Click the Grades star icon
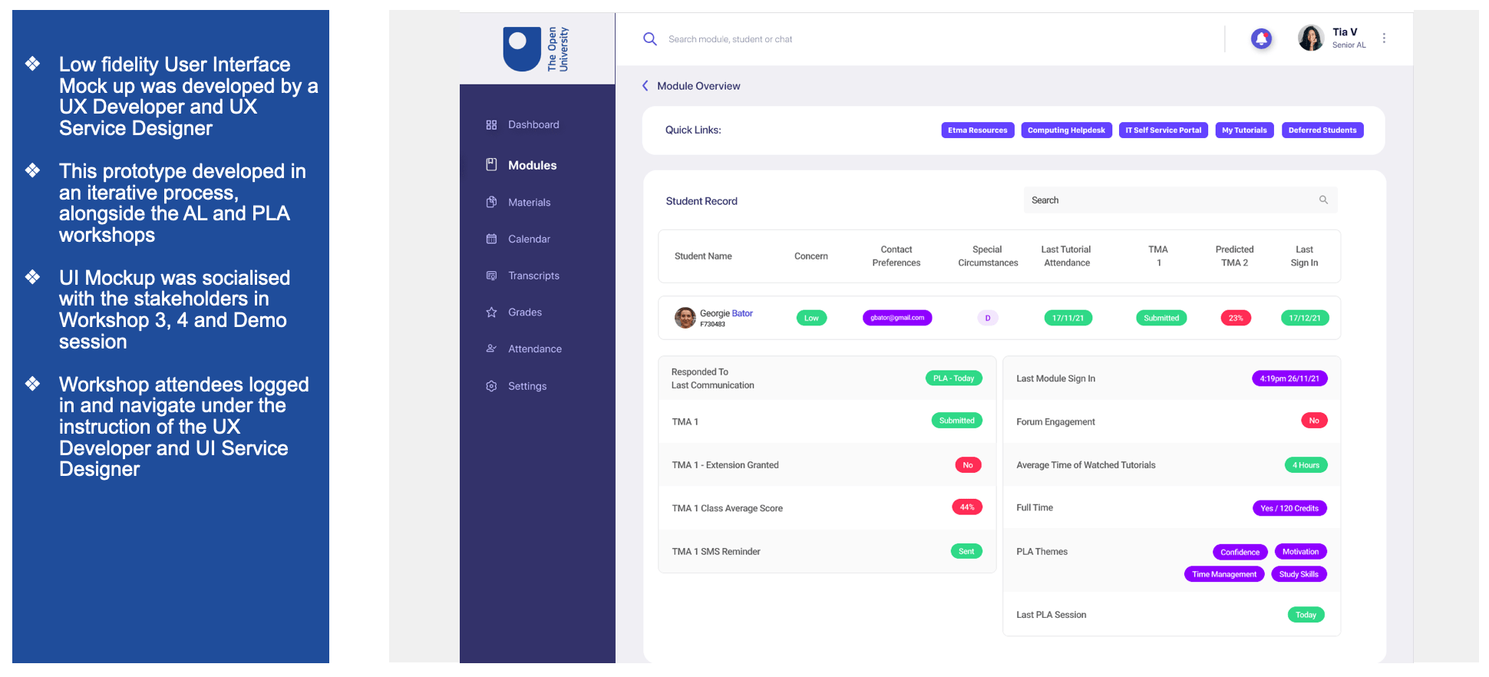This screenshot has height=677, width=1489. point(491,312)
